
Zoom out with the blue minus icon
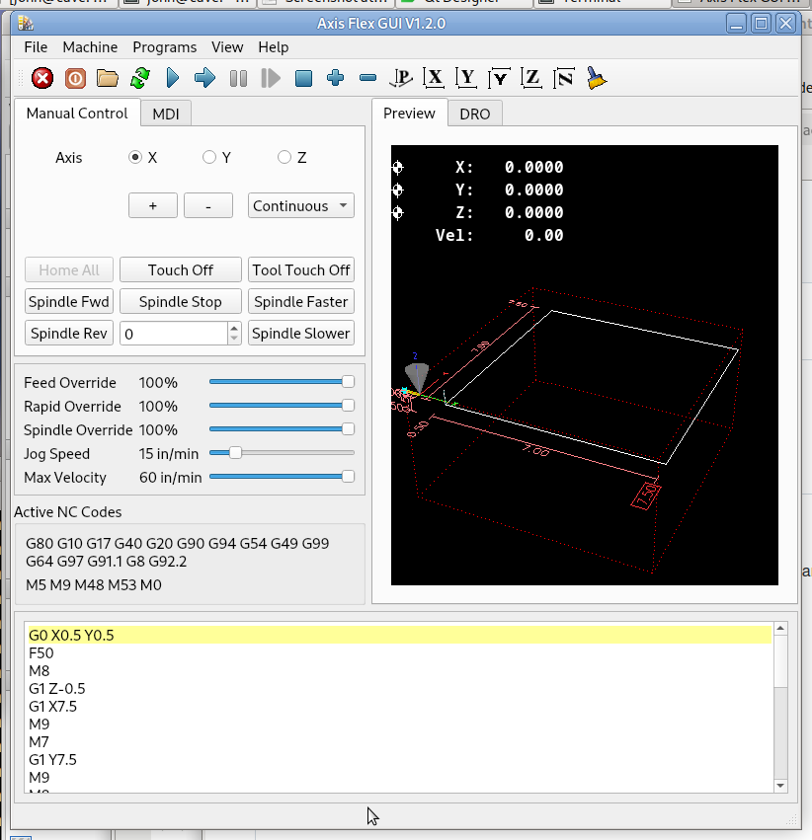(368, 78)
